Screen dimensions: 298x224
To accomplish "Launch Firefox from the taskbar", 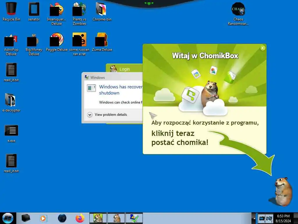I will coord(80,218).
